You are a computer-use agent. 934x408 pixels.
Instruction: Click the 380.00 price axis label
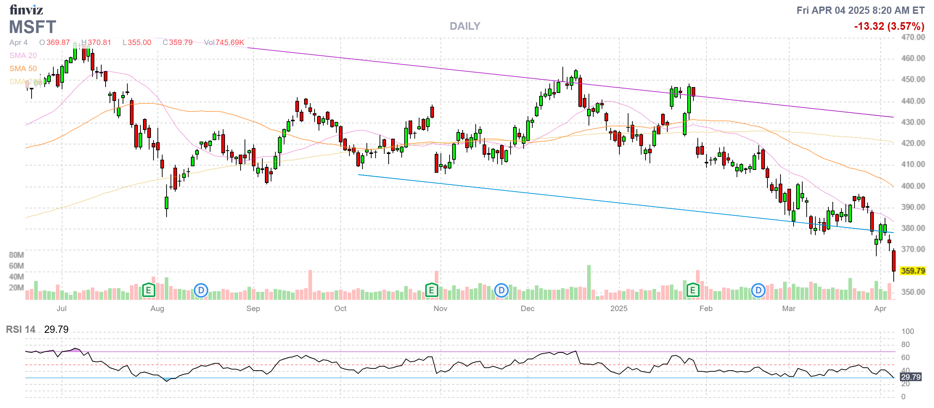pos(913,228)
